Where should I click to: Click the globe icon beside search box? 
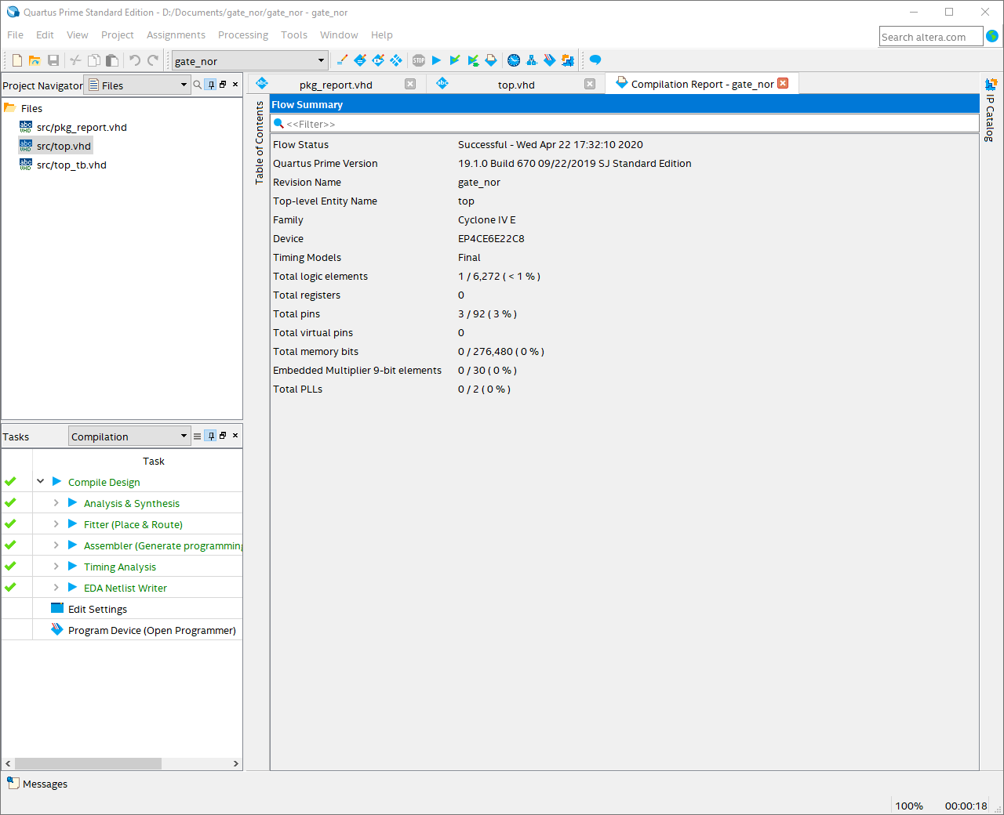pos(992,36)
